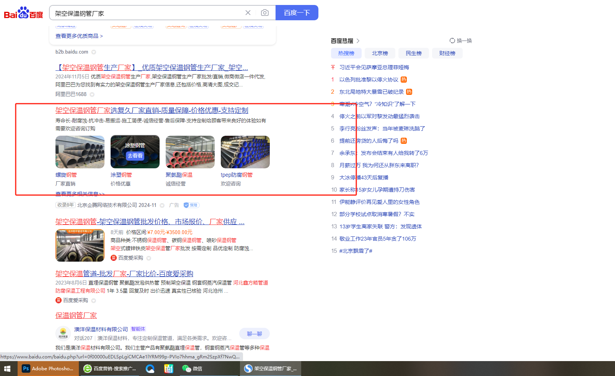615x376 pixels.
Task: Open Windows Start menu
Action: (x=7, y=368)
